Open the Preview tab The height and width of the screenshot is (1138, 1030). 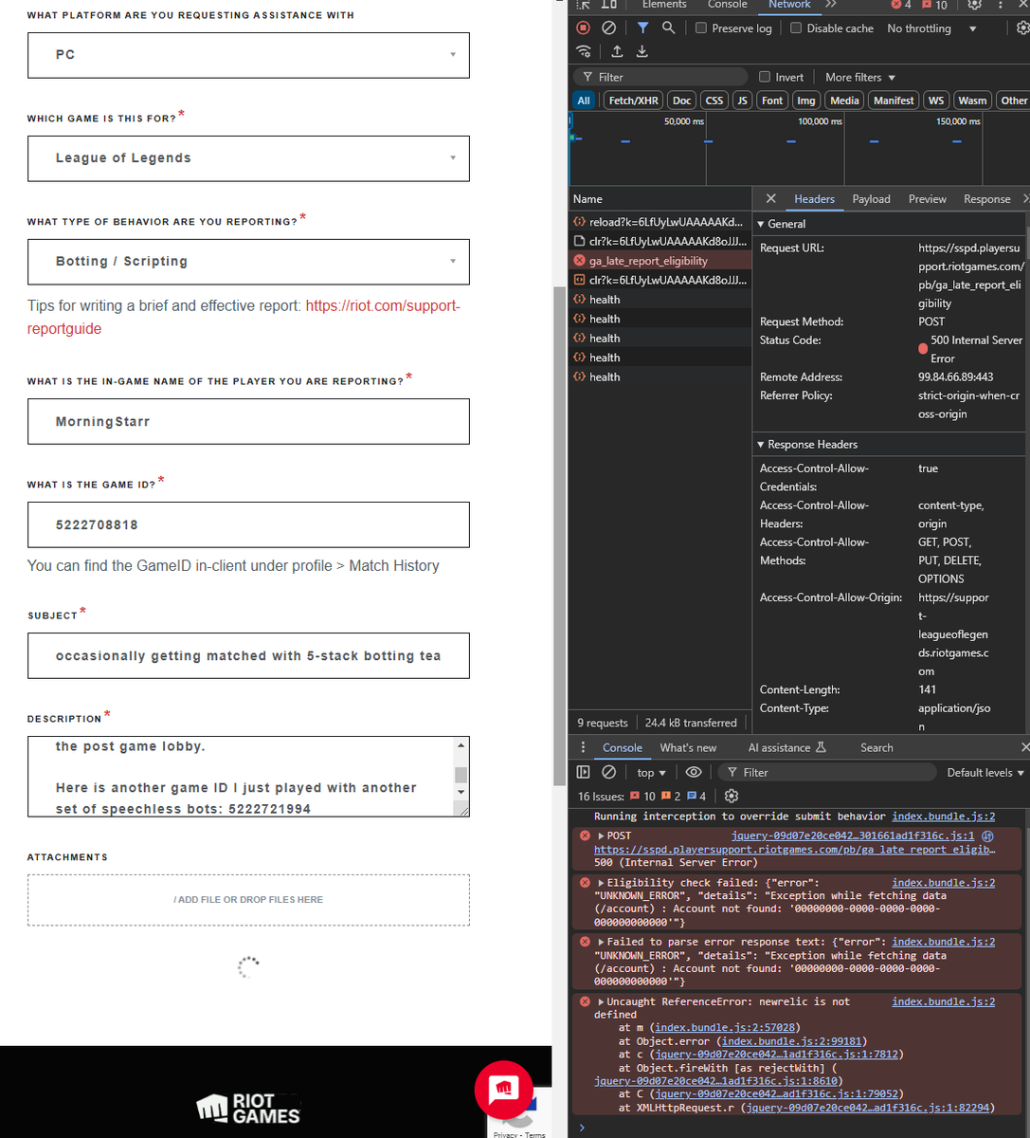pyautogui.click(x=927, y=199)
